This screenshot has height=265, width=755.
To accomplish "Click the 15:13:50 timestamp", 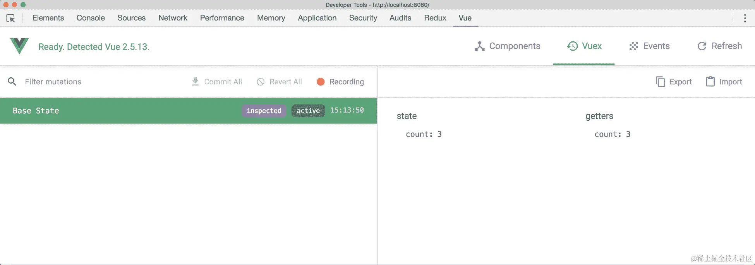I will tap(347, 110).
